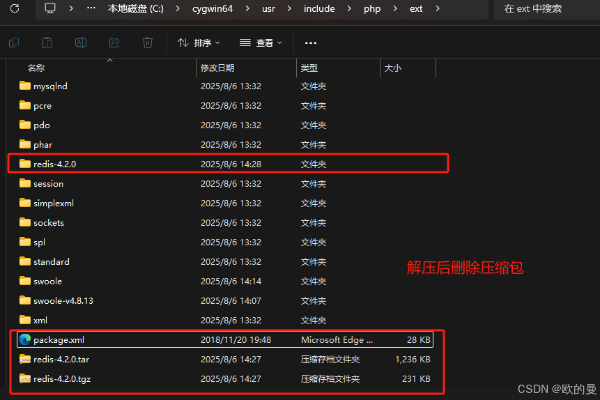
Task: Select the simplexml folder icon
Action: pyautogui.click(x=25, y=203)
